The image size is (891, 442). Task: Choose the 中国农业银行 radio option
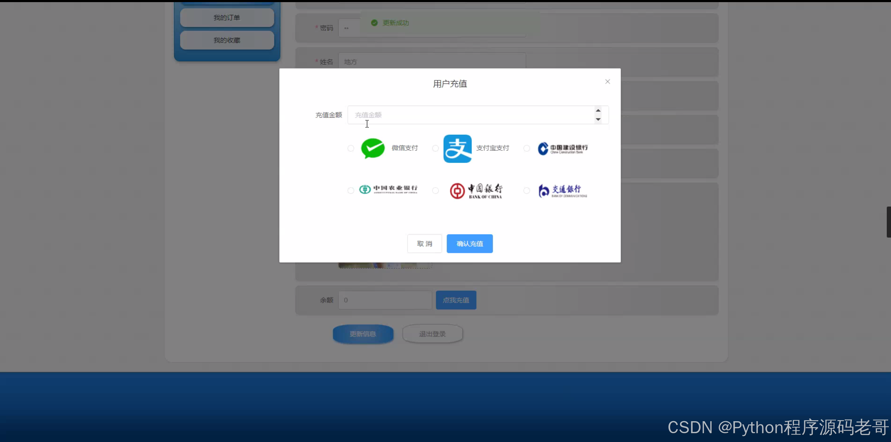click(x=351, y=191)
